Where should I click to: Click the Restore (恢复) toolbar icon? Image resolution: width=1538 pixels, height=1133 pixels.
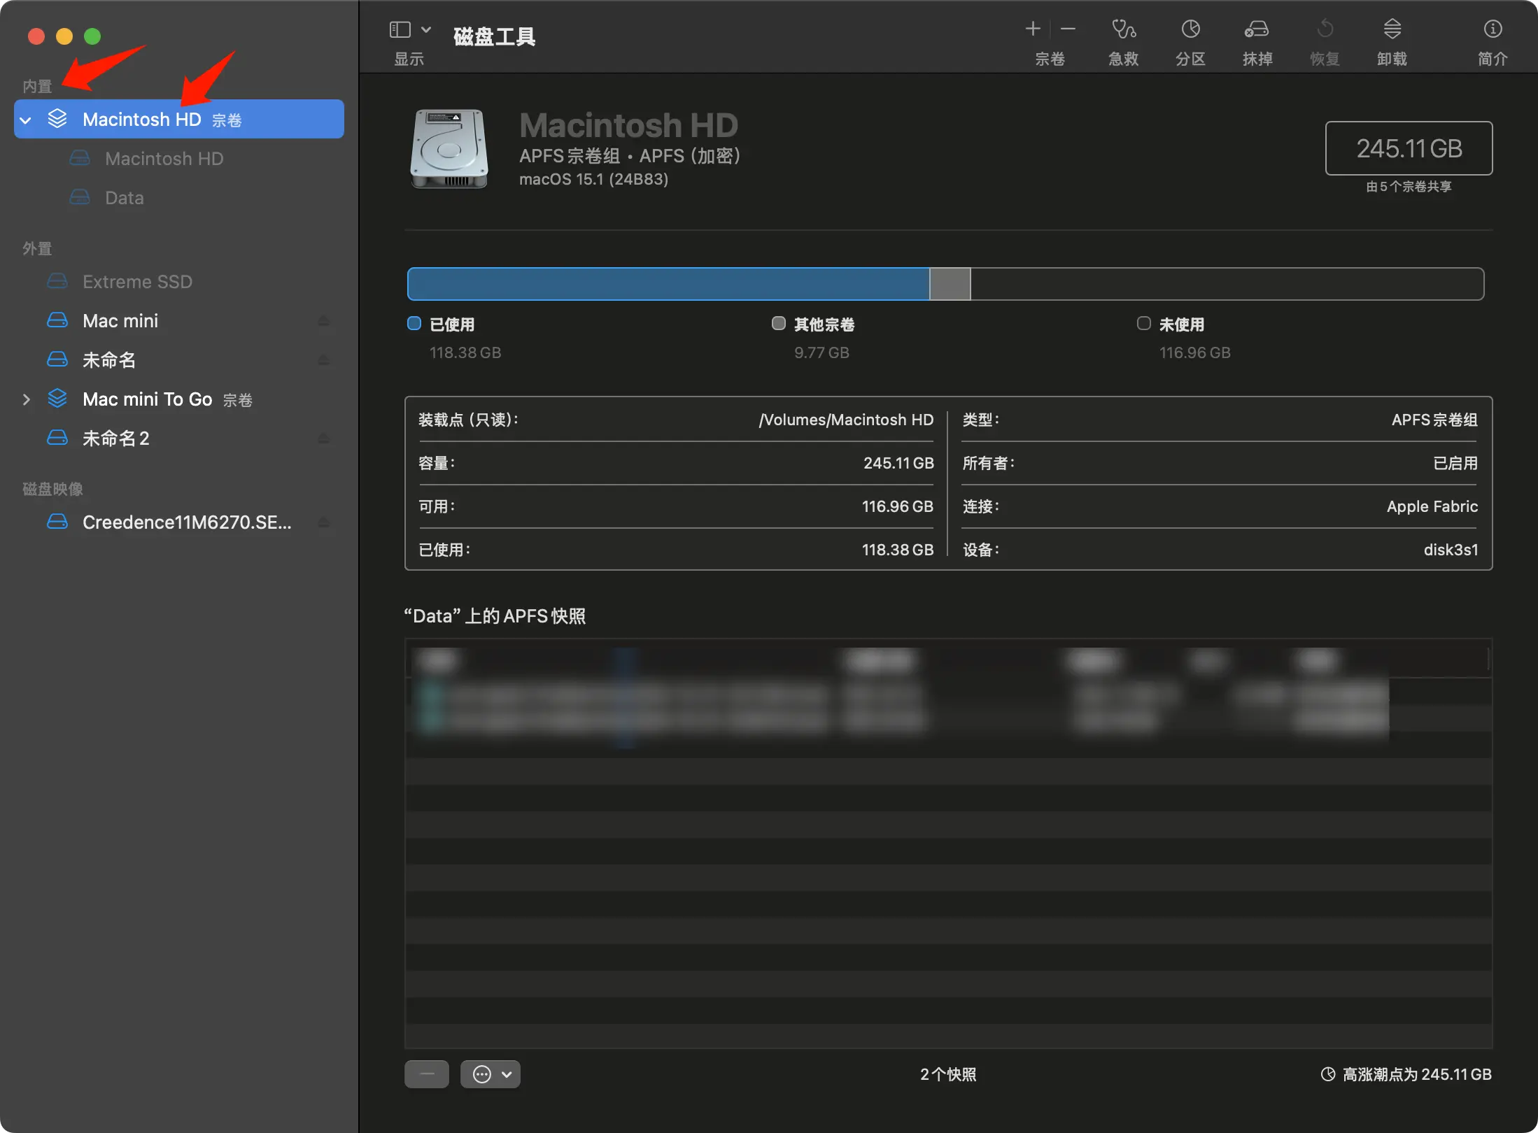(1325, 29)
